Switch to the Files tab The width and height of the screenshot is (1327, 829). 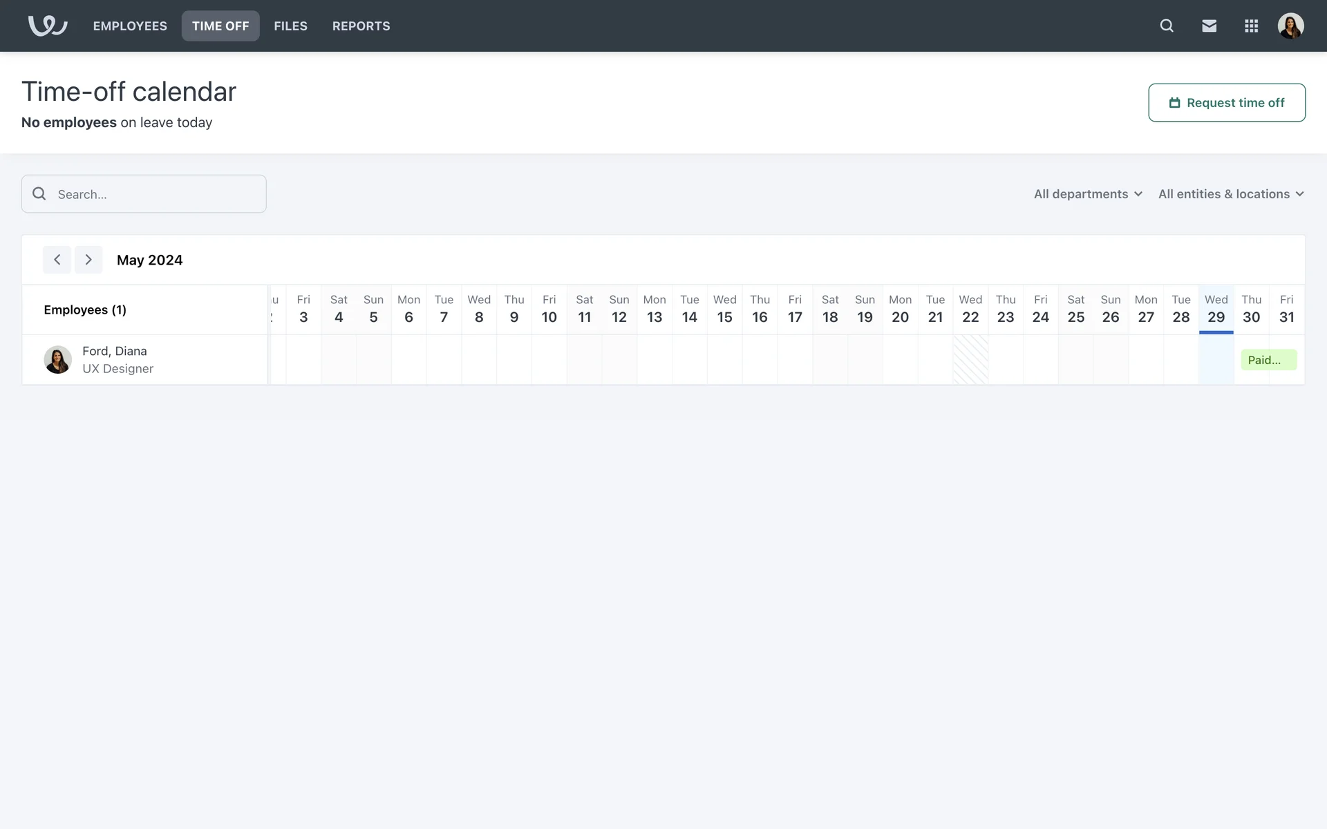290,26
